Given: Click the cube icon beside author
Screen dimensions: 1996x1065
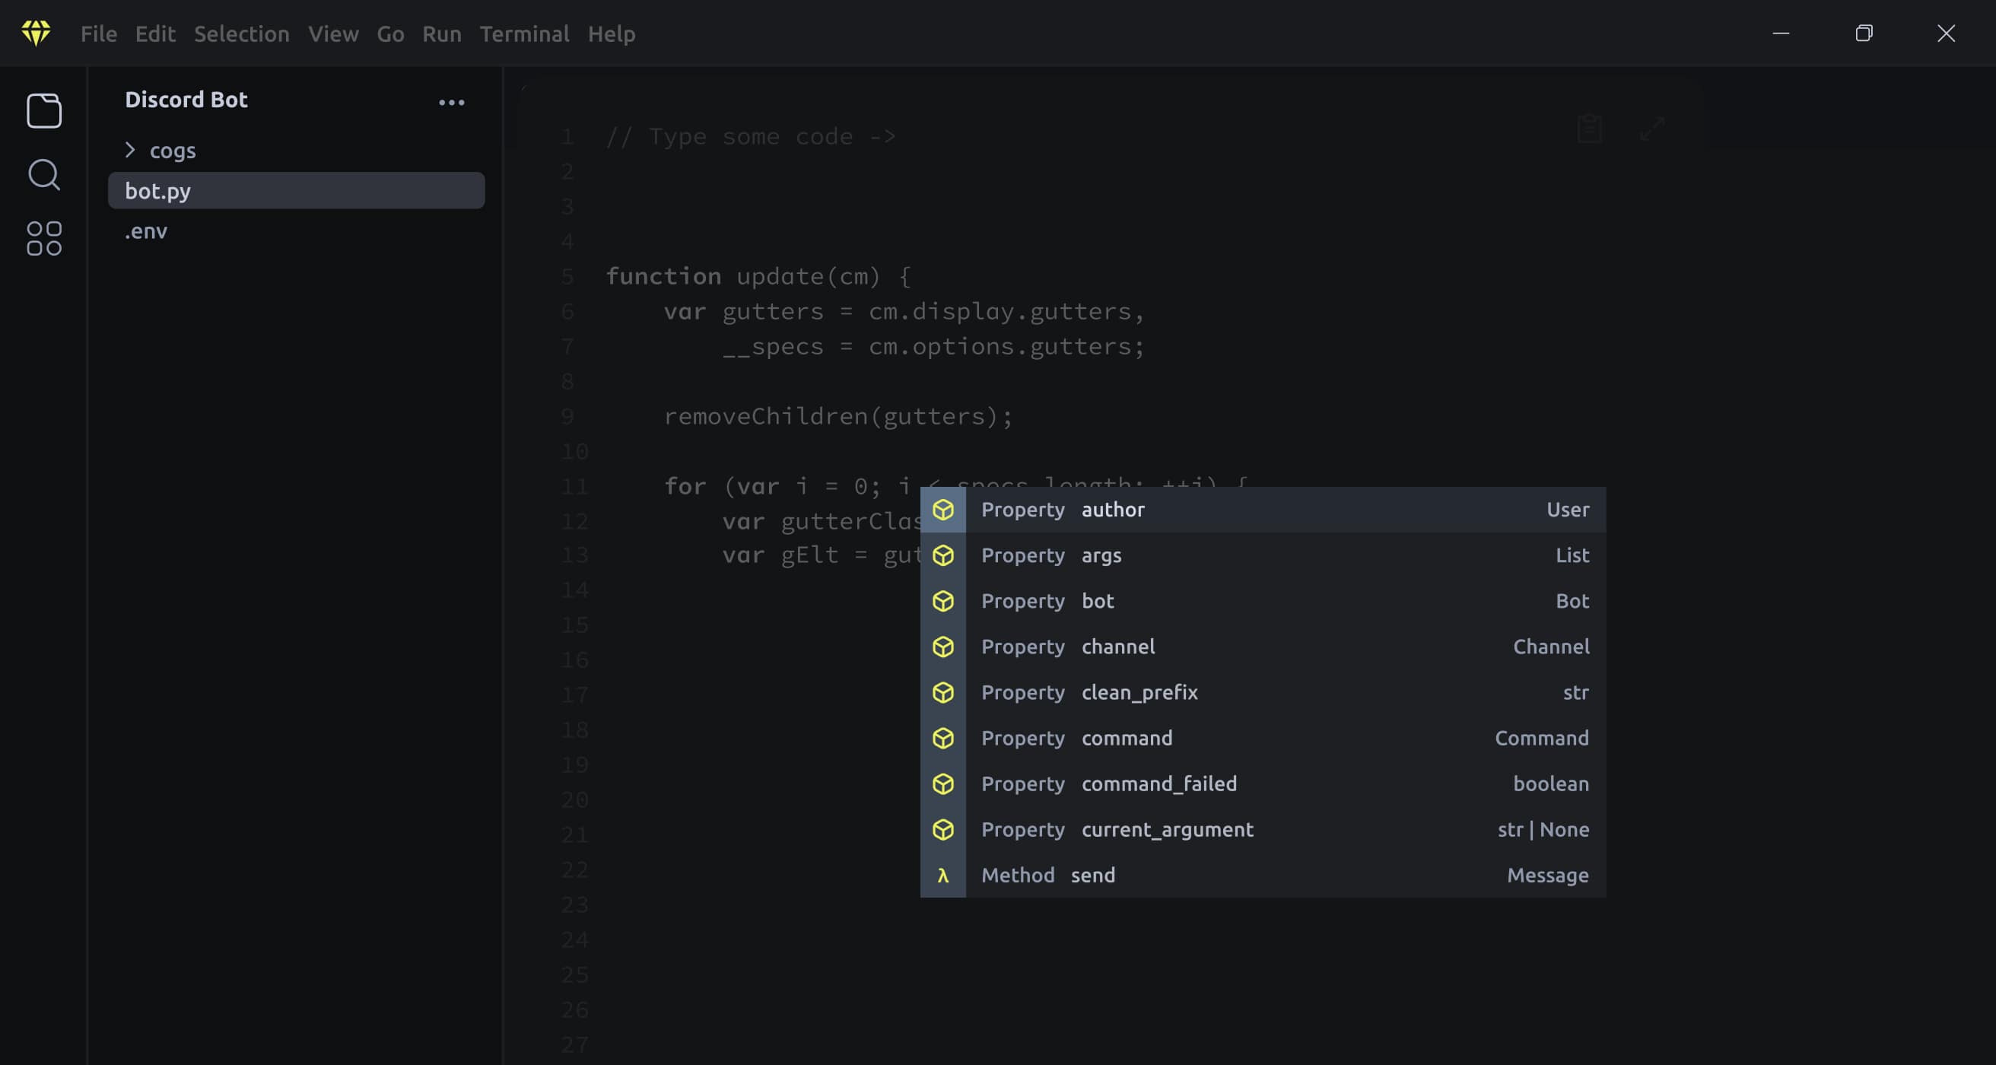Looking at the screenshot, I should coord(942,509).
